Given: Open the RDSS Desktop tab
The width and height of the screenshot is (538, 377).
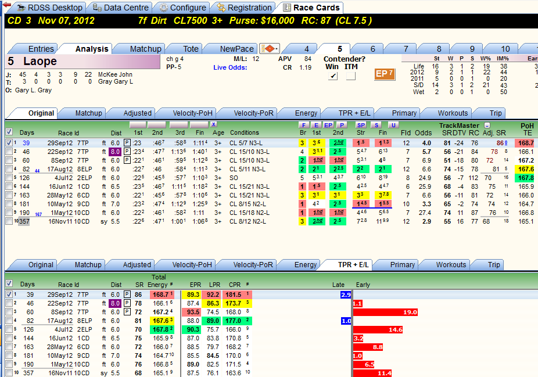Looking at the screenshot, I should (49, 8).
